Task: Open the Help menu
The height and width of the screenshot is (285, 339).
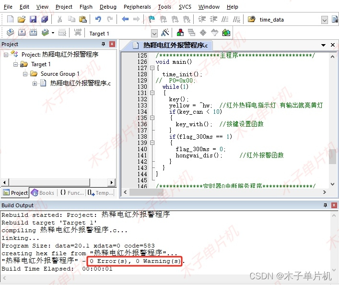Action: coord(232,7)
